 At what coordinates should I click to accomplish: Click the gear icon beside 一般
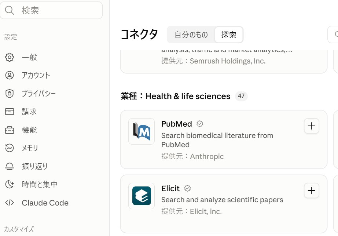point(10,57)
